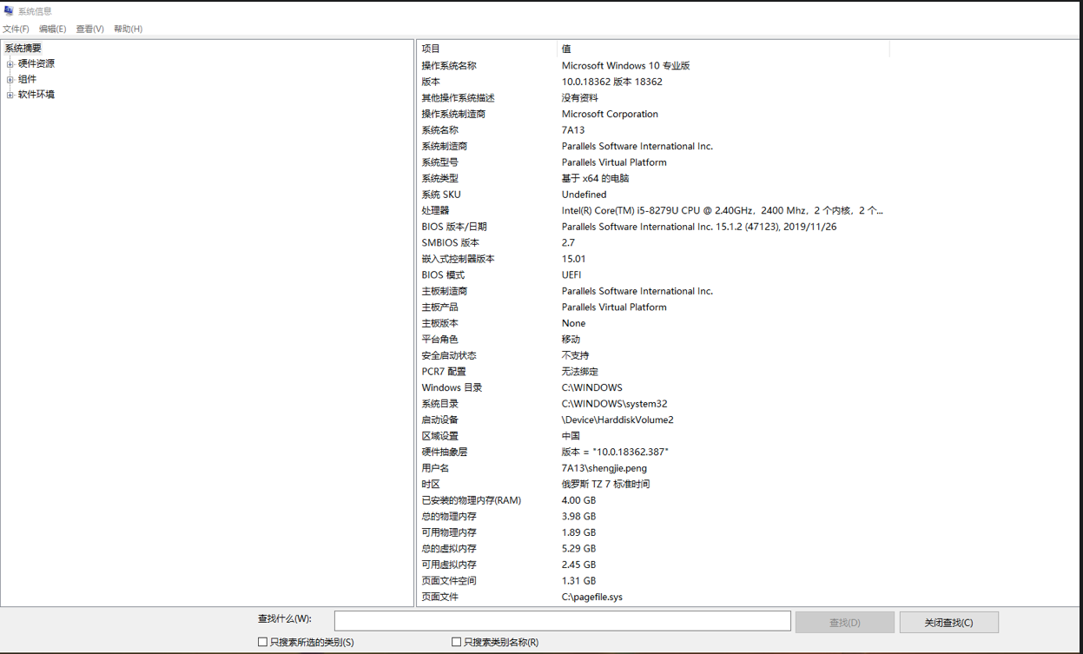
Task: Select the 系统制造商 row label
Action: [444, 146]
